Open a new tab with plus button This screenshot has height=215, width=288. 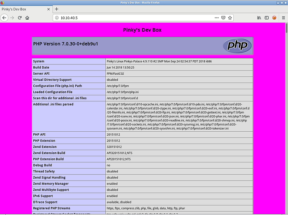pyautogui.click(x=57, y=9)
